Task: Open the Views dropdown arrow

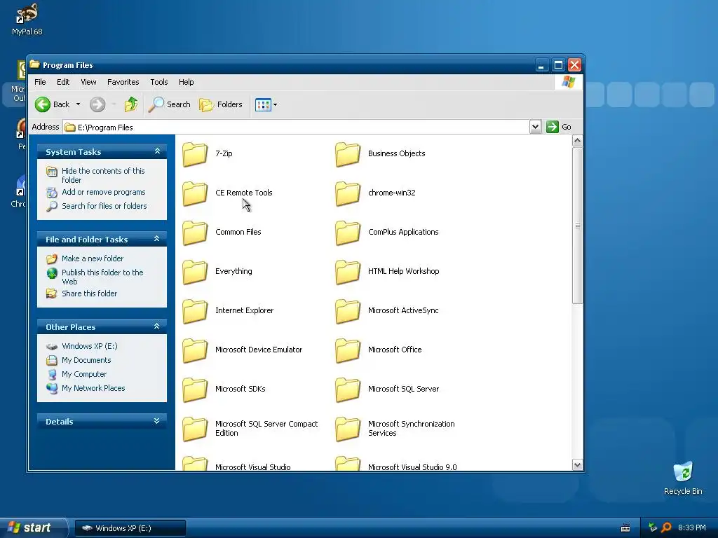Action: (x=275, y=105)
